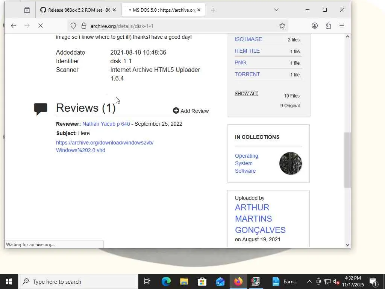The width and height of the screenshot is (385, 289).
Task: Click the Add Review plus icon
Action: click(176, 111)
